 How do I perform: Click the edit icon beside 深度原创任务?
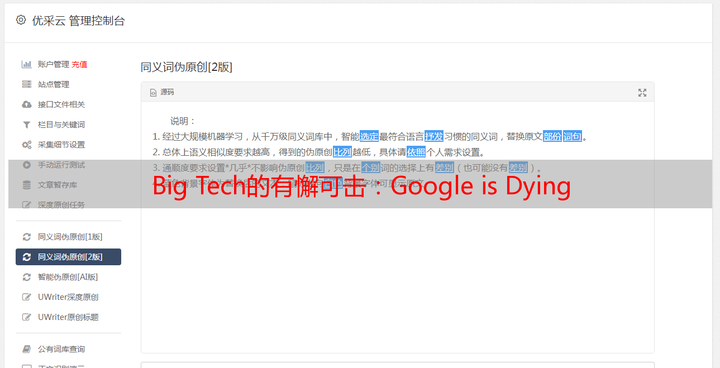point(26,205)
